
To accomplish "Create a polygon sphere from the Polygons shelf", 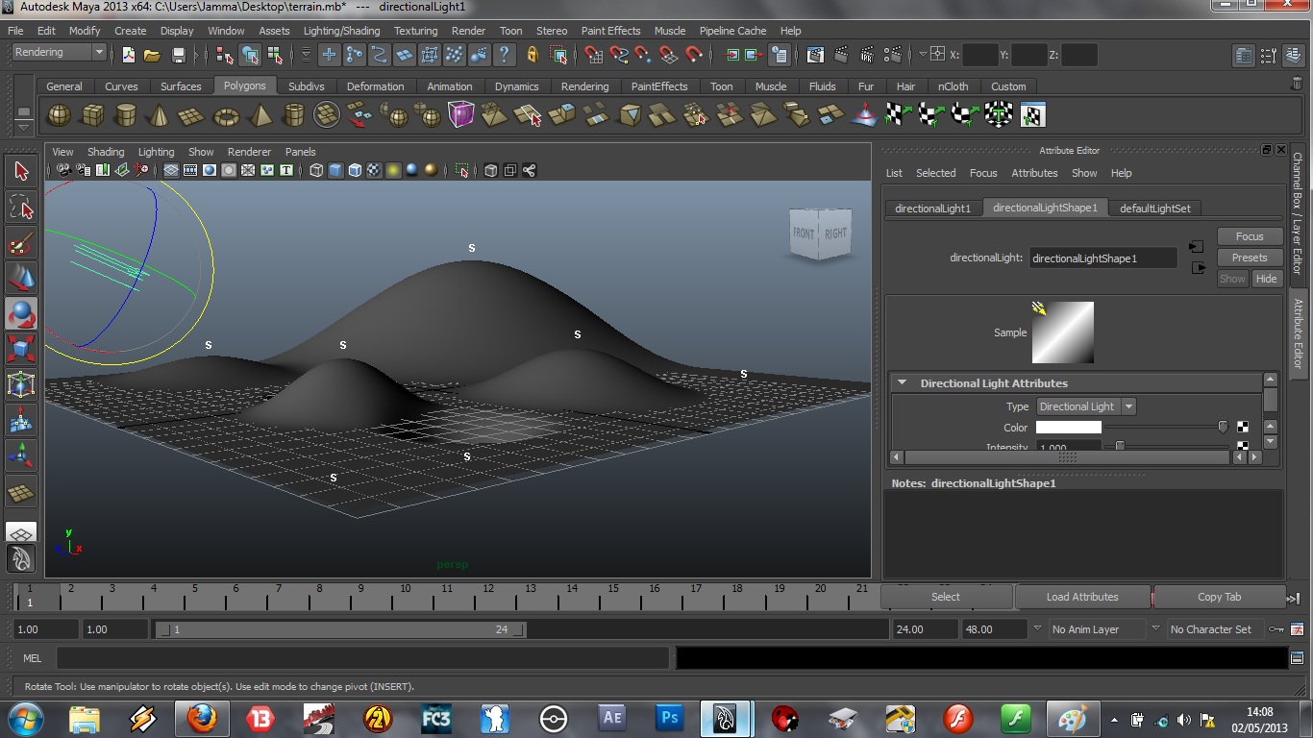I will tap(59, 114).
